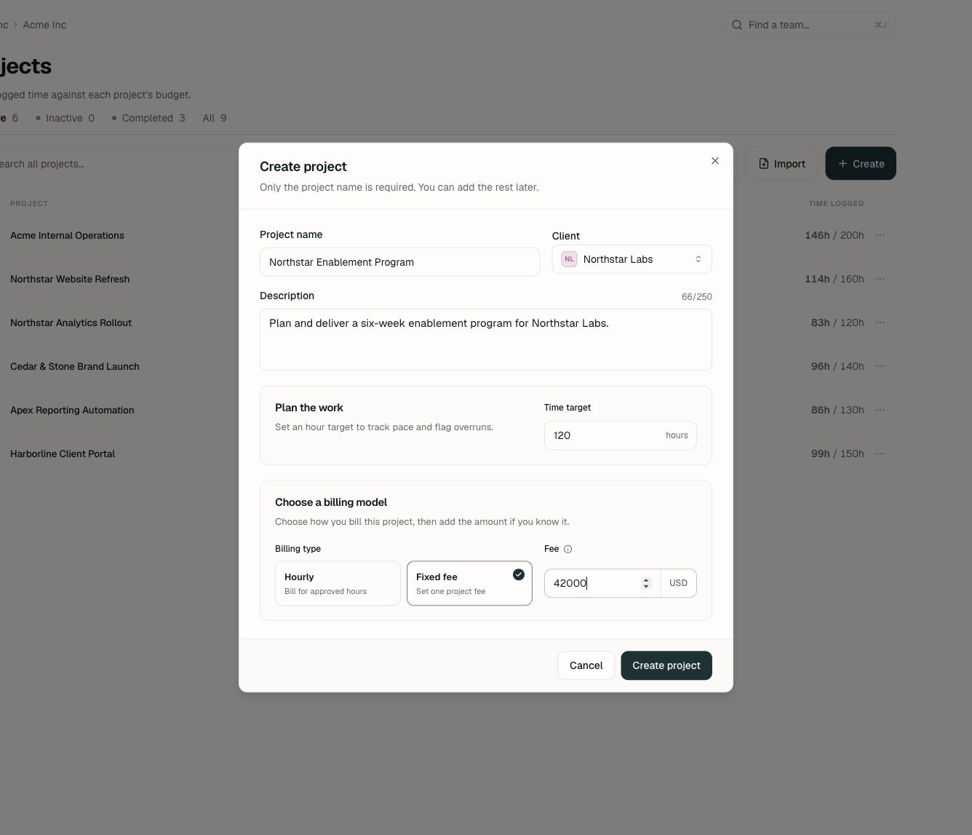Click the Plan the work heading
Screen dimensions: 972x835
309,408
